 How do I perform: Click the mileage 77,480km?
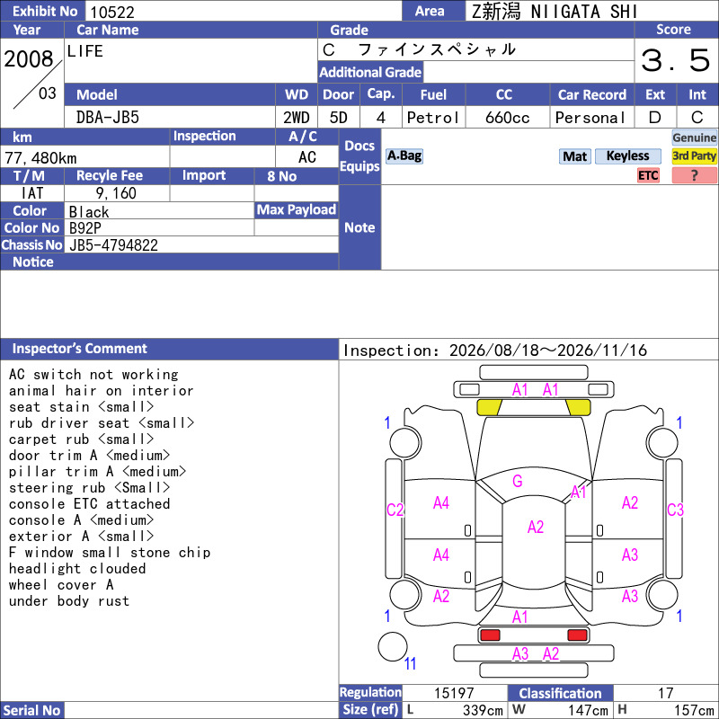[x=40, y=158]
